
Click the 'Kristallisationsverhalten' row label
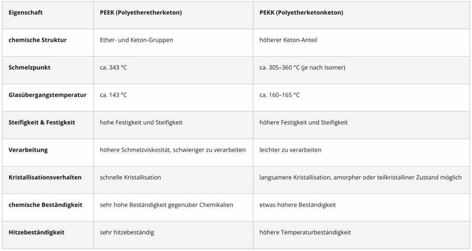[45, 177]
